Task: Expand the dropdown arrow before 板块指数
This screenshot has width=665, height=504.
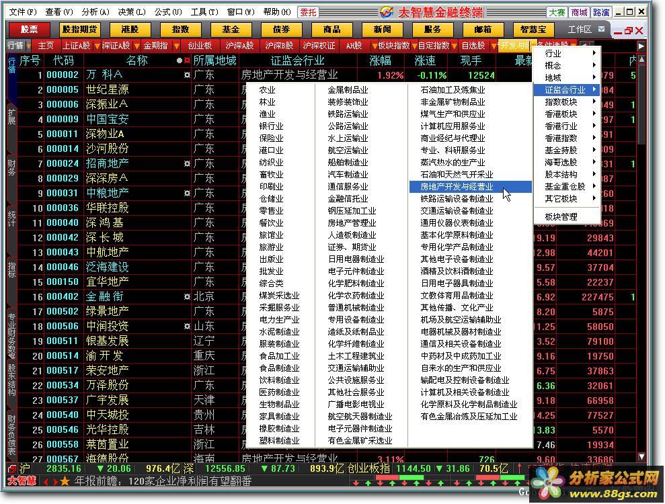Action: pos(375,46)
